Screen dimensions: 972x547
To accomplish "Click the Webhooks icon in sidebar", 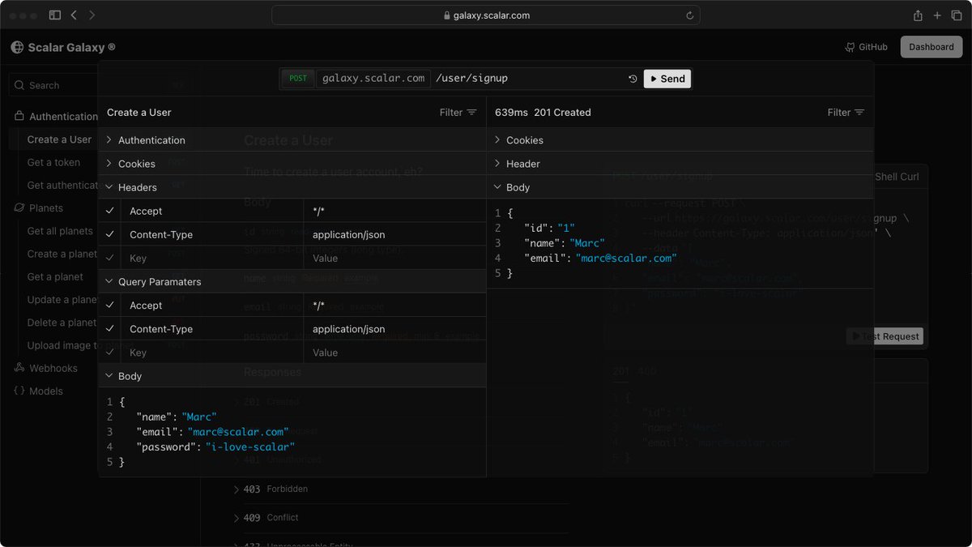I will [19, 368].
